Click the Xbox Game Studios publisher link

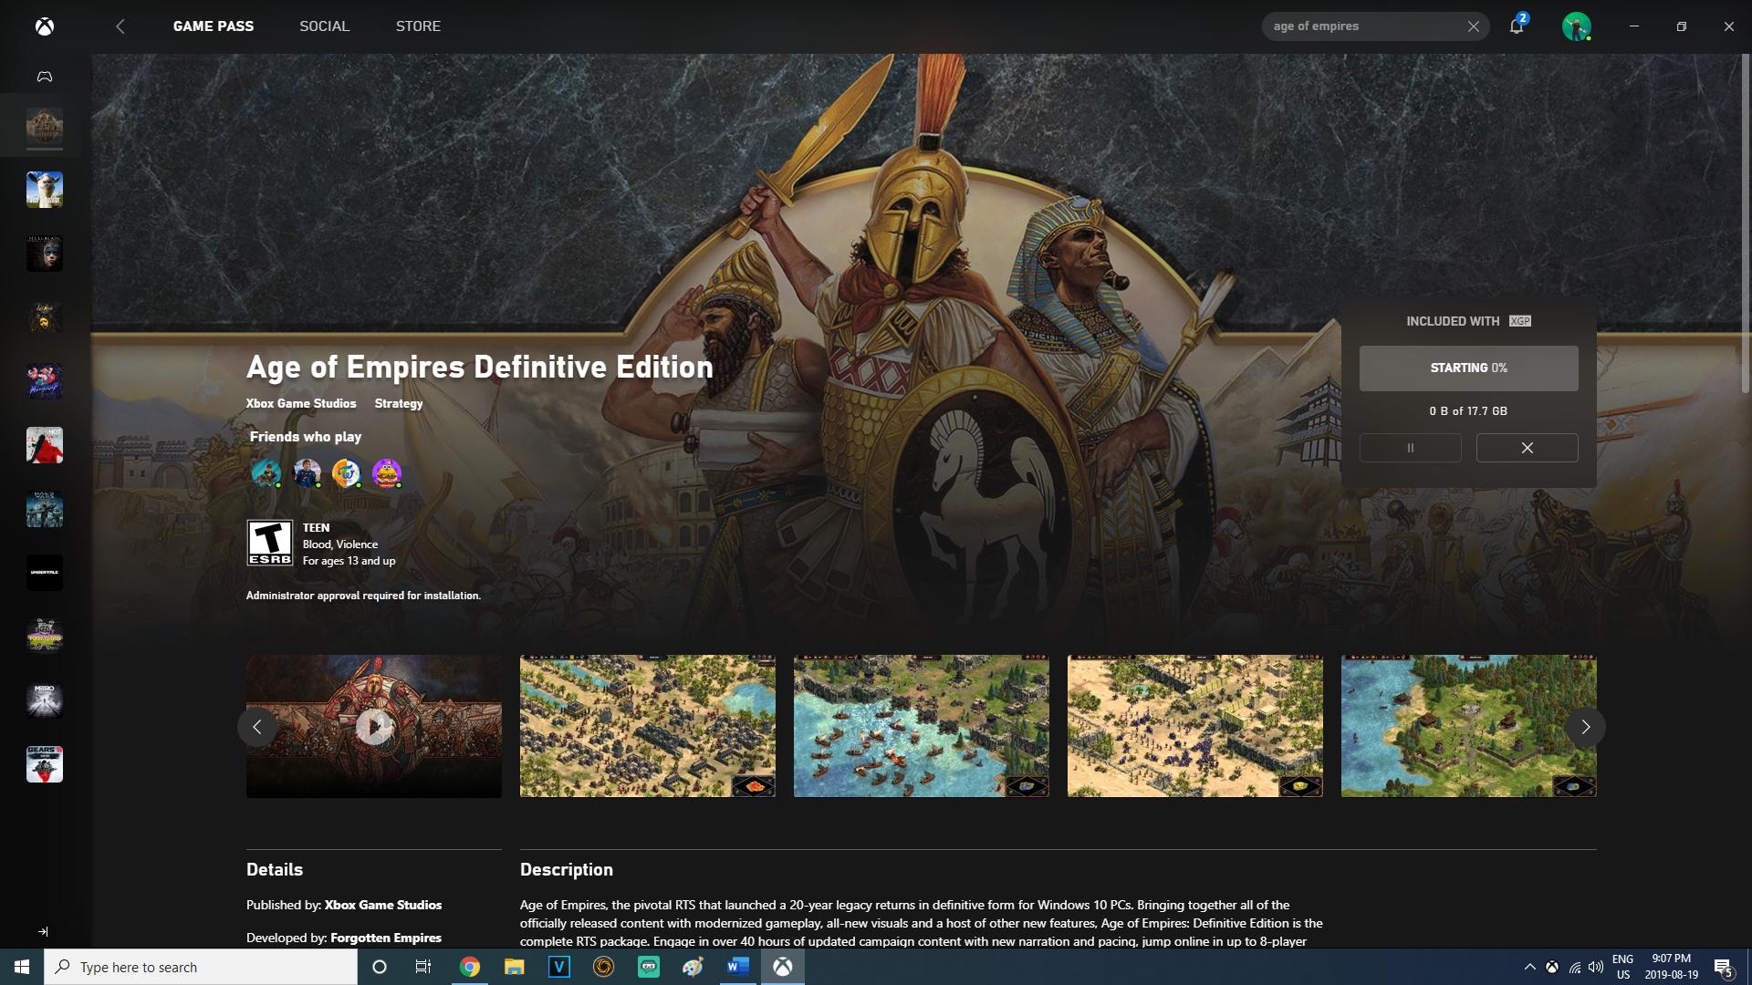301,403
